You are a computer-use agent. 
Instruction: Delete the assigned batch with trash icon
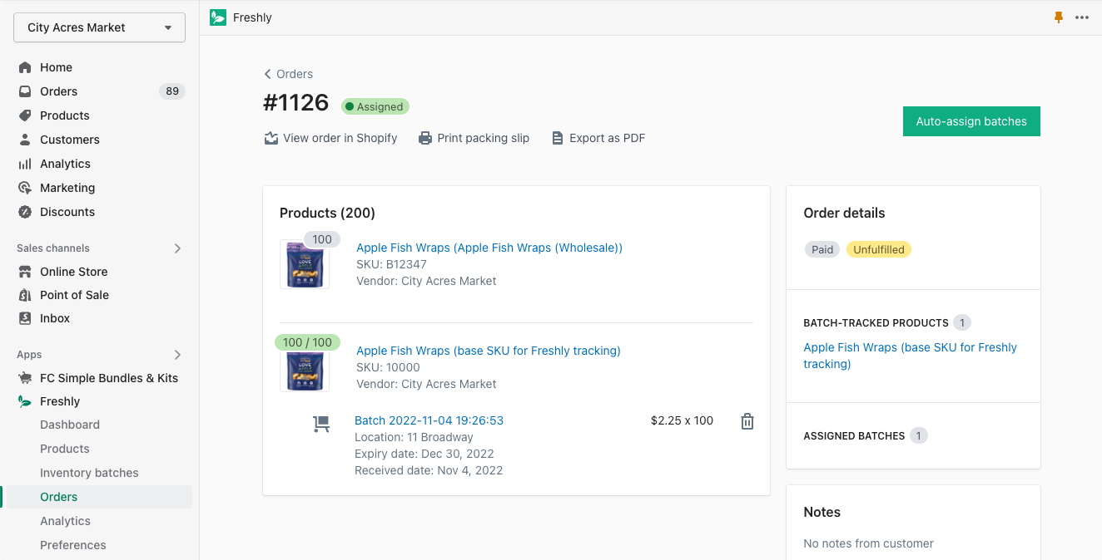(x=747, y=421)
